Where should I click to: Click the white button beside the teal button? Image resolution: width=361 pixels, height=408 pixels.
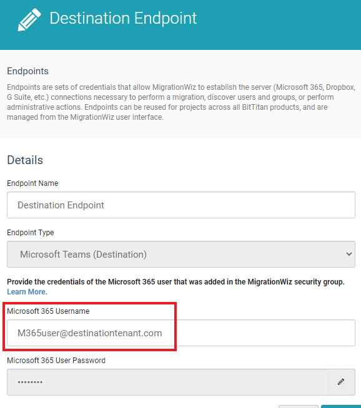tap(299, 406)
